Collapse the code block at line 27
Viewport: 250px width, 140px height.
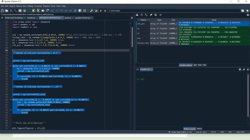[x=11, y=66]
